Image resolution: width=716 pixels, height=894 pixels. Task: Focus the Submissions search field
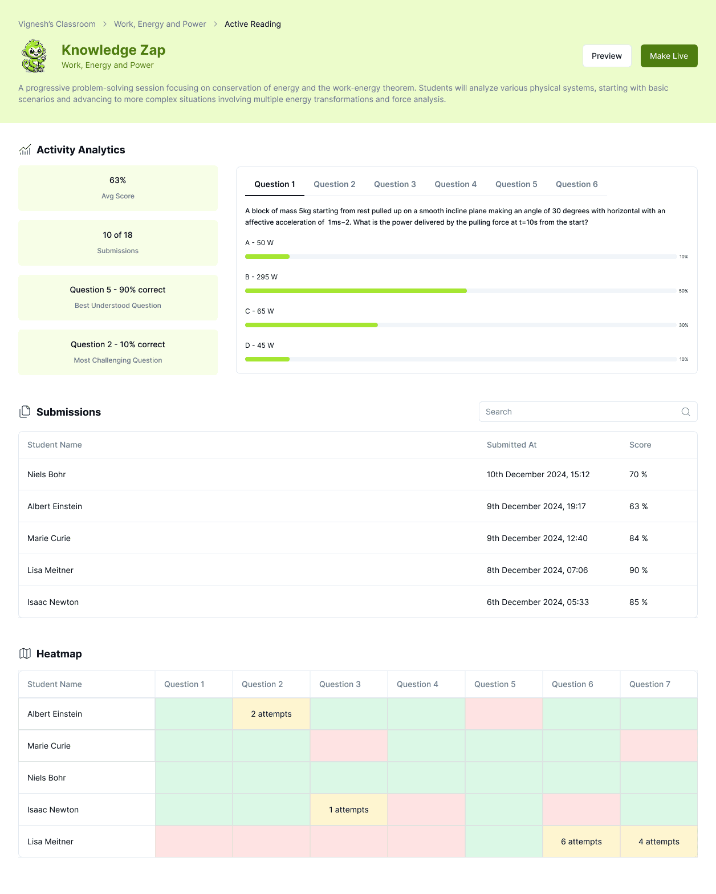point(588,412)
